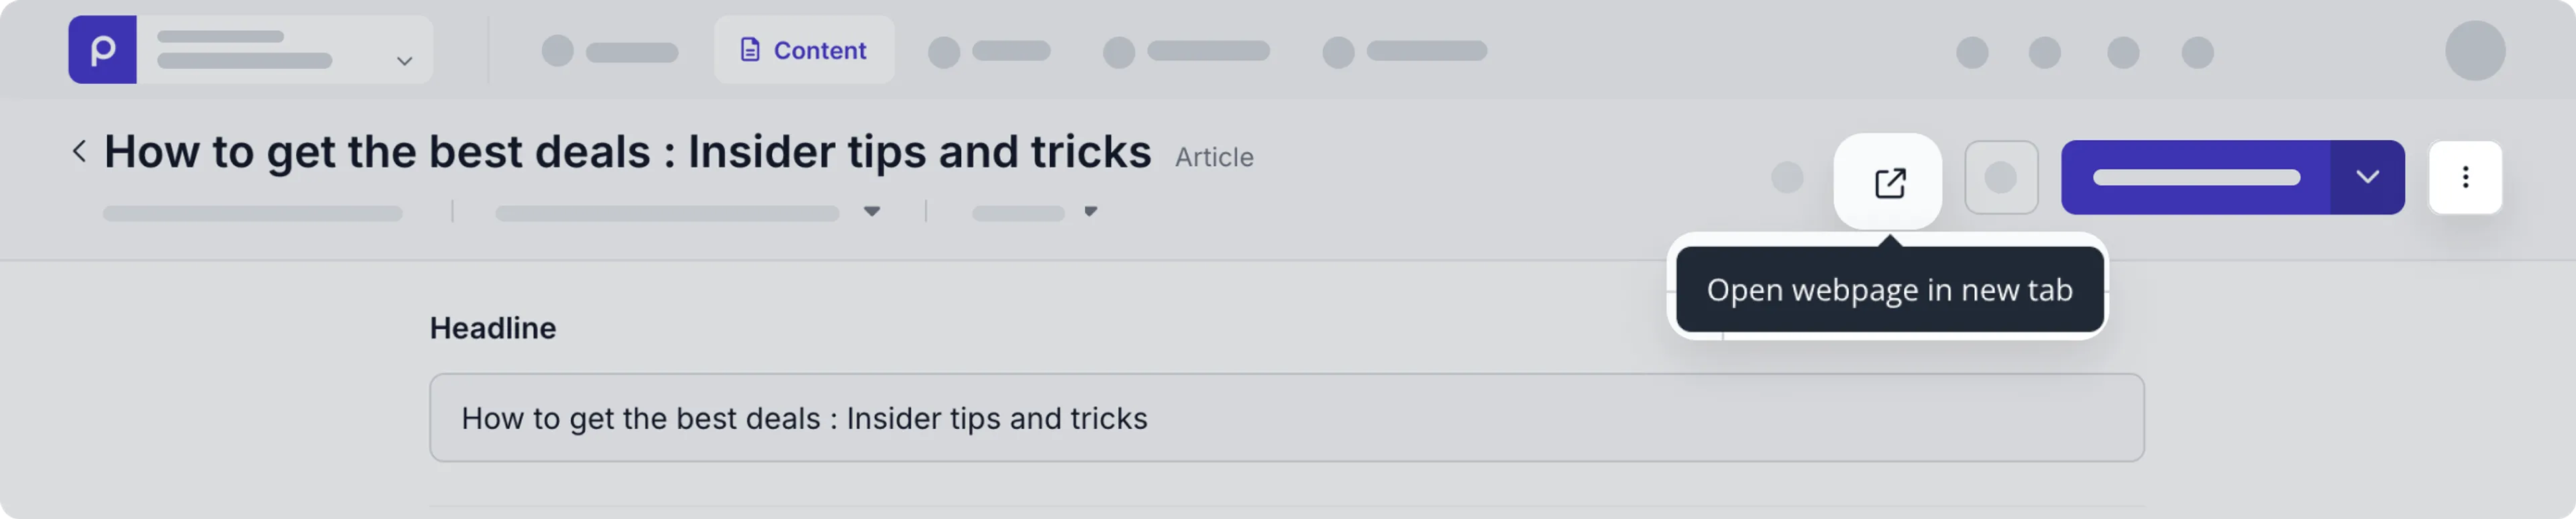Click the document icon inside the Content tab
The width and height of the screenshot is (2576, 519).
[749, 49]
